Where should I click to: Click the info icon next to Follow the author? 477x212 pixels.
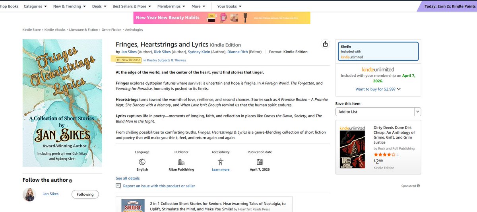click(x=71, y=181)
